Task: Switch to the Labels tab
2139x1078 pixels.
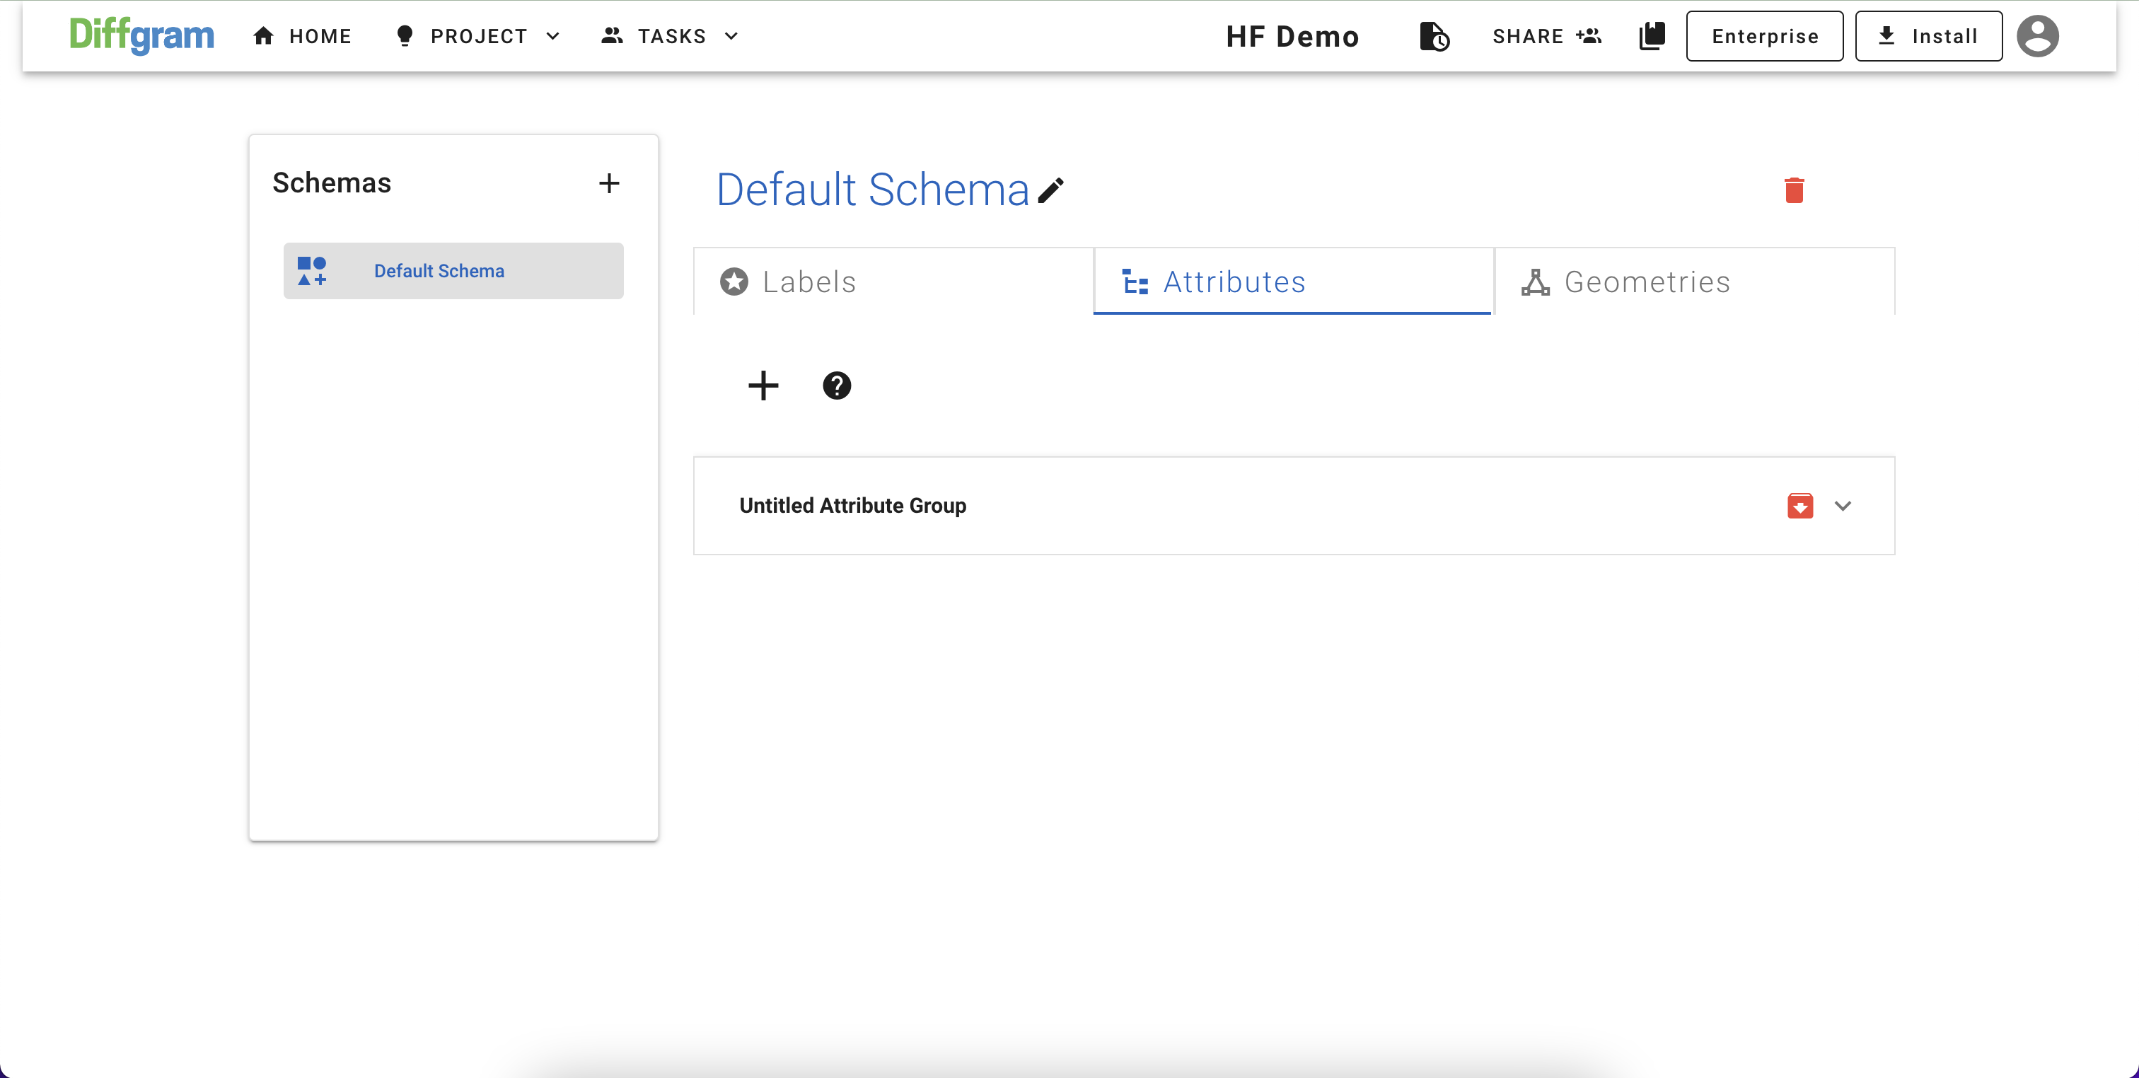Action: pos(893,282)
